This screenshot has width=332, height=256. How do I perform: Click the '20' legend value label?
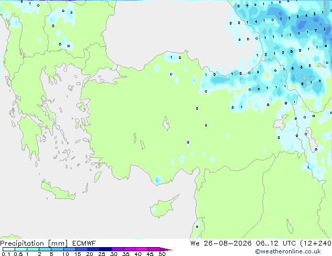click(x=90, y=254)
